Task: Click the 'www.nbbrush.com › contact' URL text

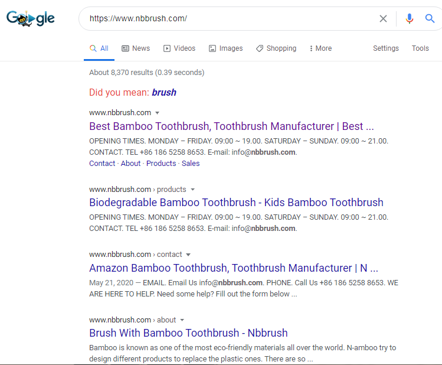Action: (136, 255)
